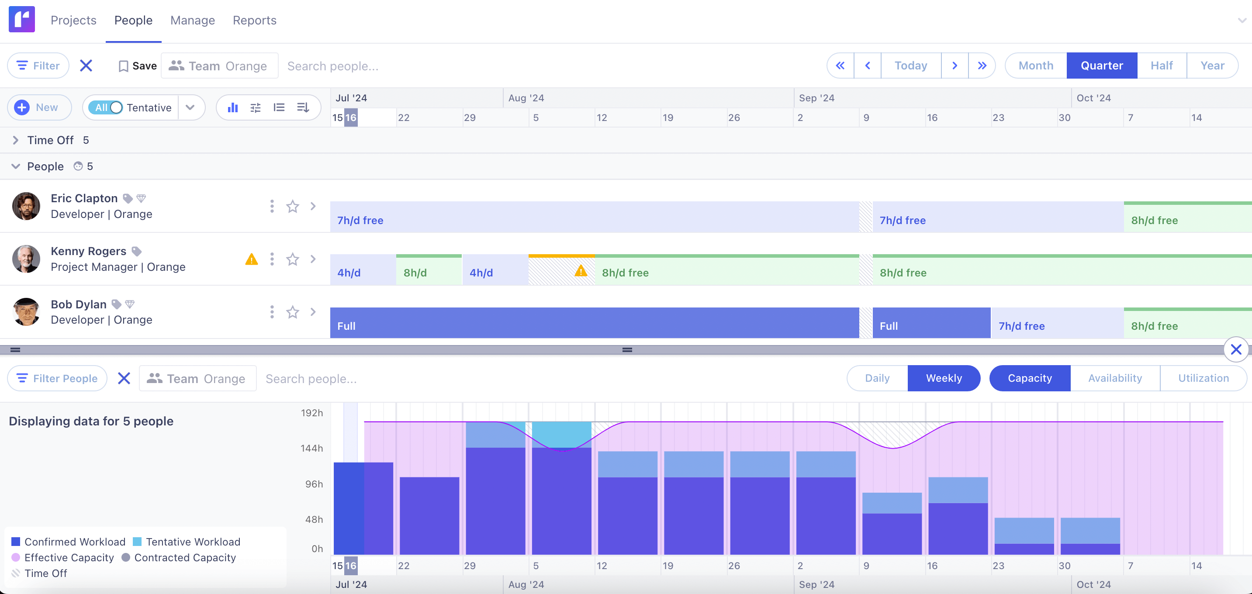Open the view settings sliders icon
Viewport: 1252px width, 594px height.
255,107
